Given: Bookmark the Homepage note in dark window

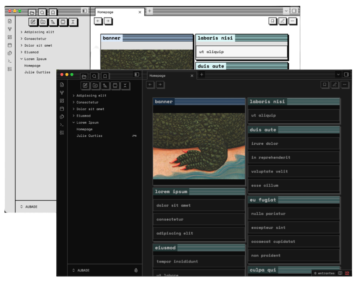Looking at the screenshot, I should (325, 85).
